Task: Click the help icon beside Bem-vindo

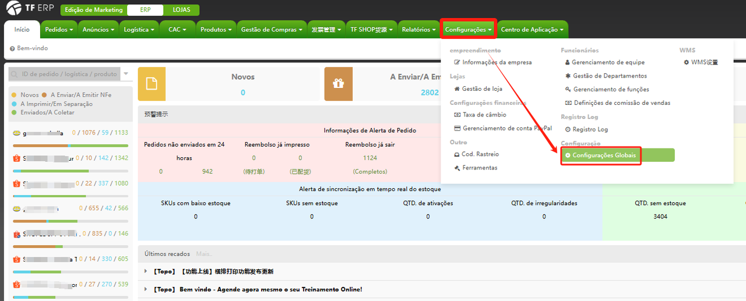Action: click(12, 48)
